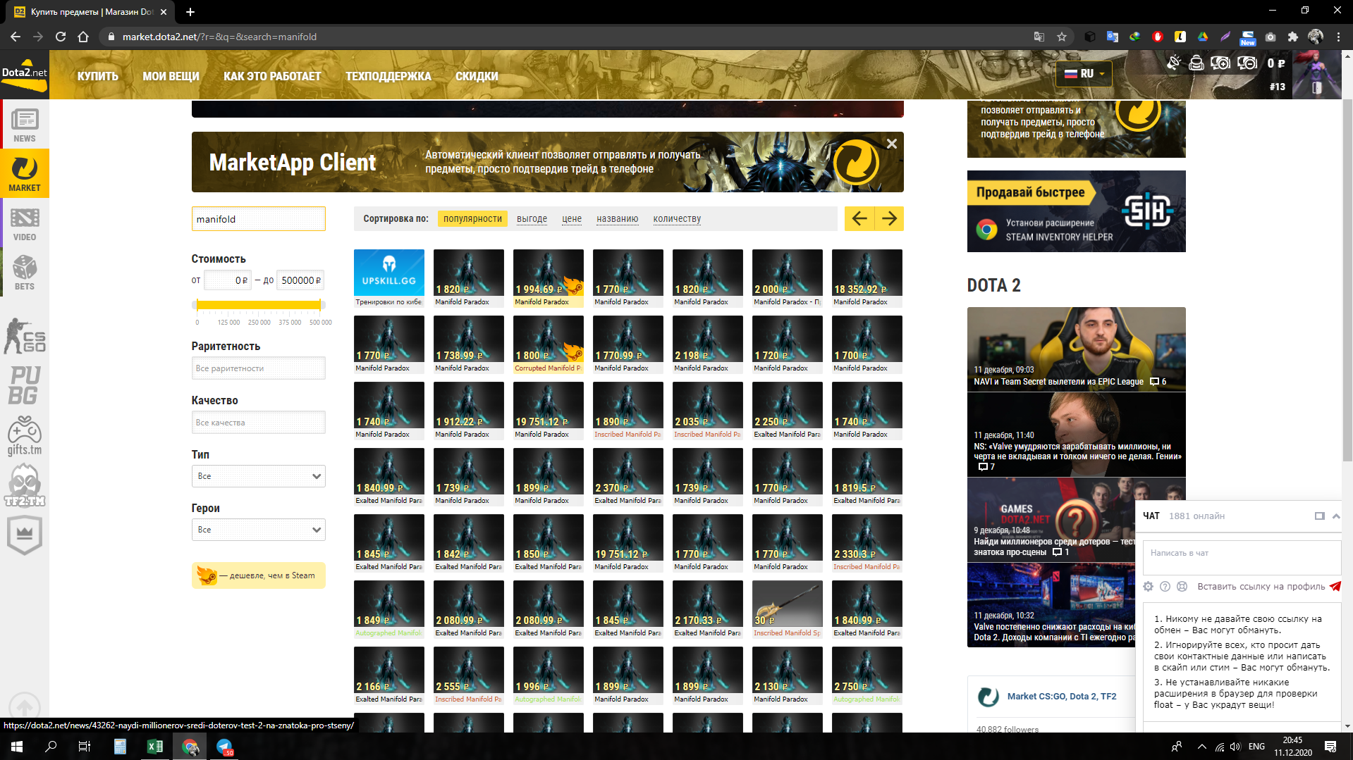Click the maximum price field 500000 ₽
This screenshot has width=1353, height=760.
tap(300, 280)
